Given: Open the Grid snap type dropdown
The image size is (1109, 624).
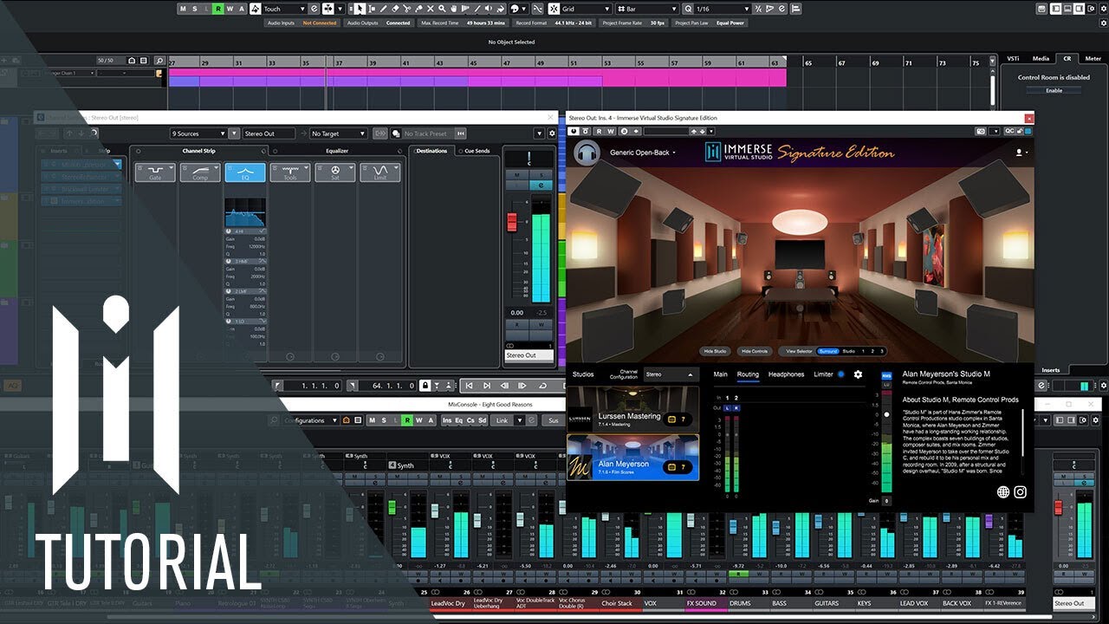Looking at the screenshot, I should tap(587, 9).
